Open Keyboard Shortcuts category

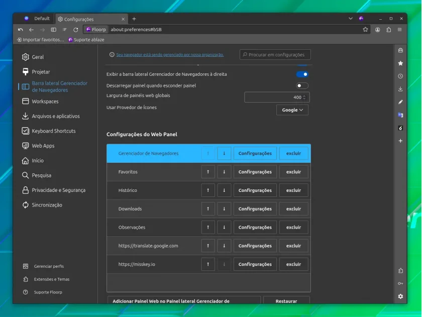49,131
